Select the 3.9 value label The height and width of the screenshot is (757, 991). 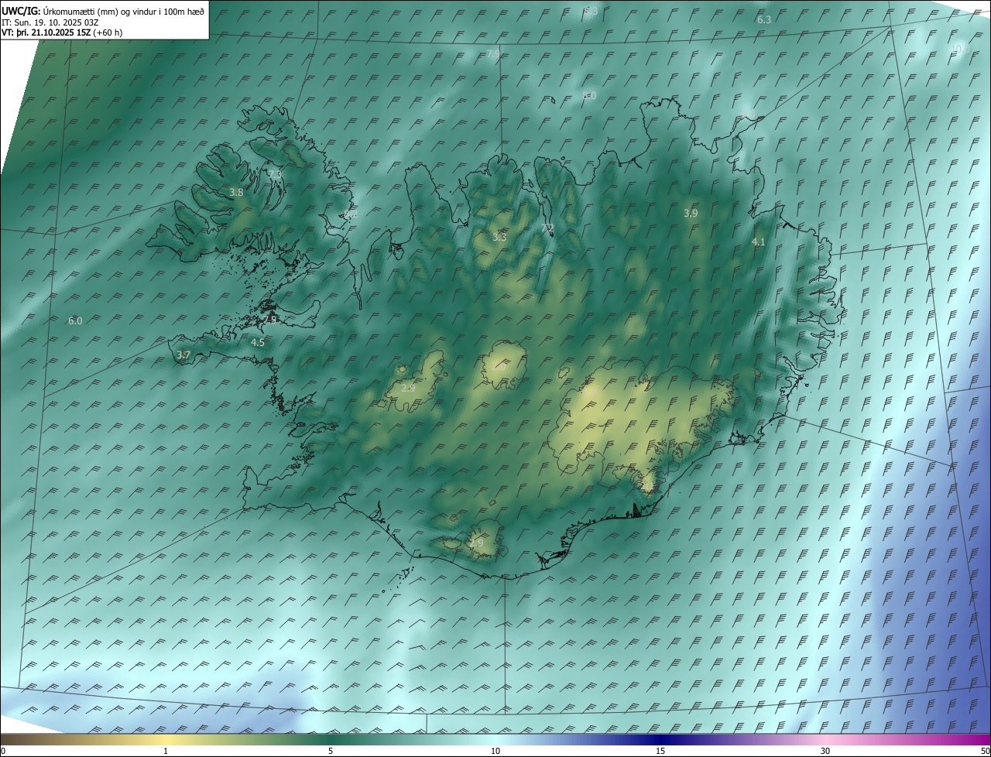coord(691,213)
